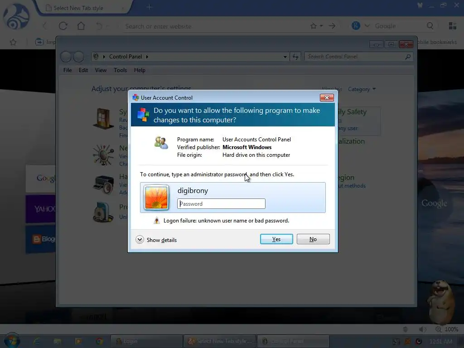Open the Windows Start button

(11, 341)
